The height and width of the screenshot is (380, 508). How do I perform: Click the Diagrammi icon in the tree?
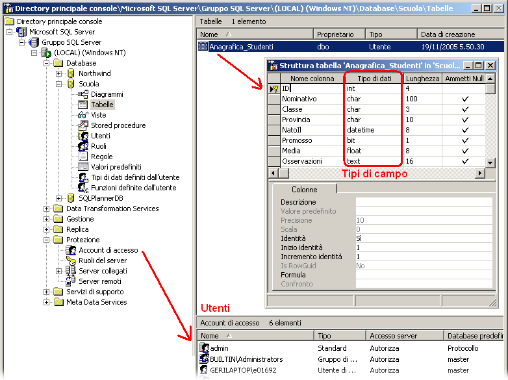(83, 94)
